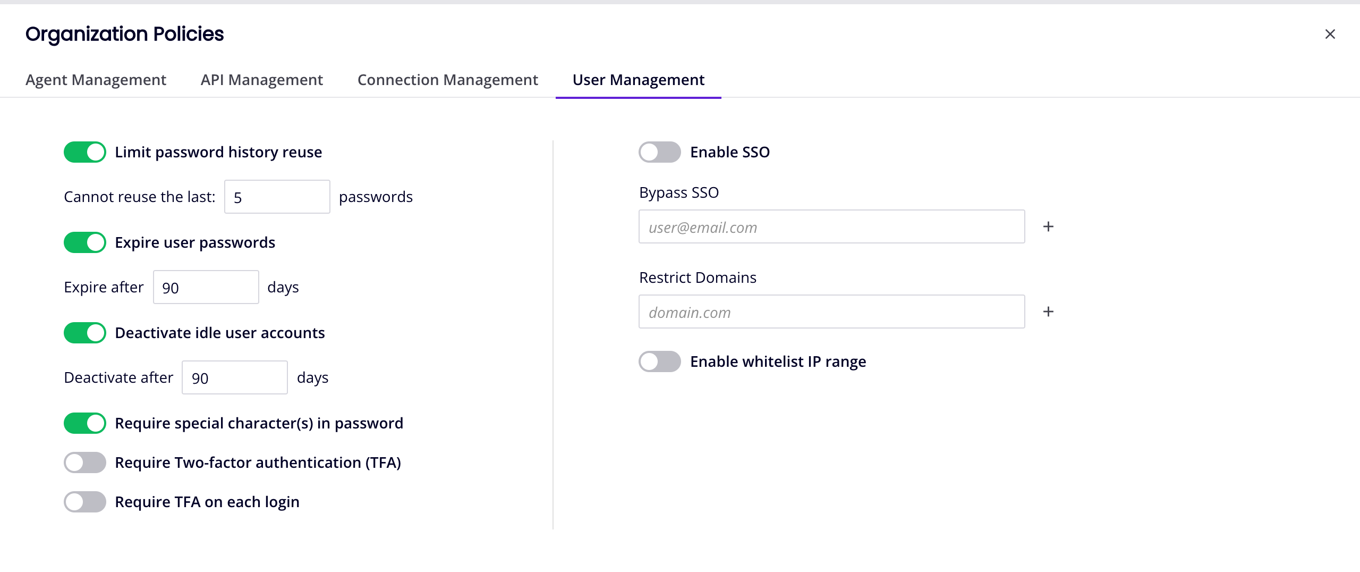Open the API Management tab

click(261, 80)
